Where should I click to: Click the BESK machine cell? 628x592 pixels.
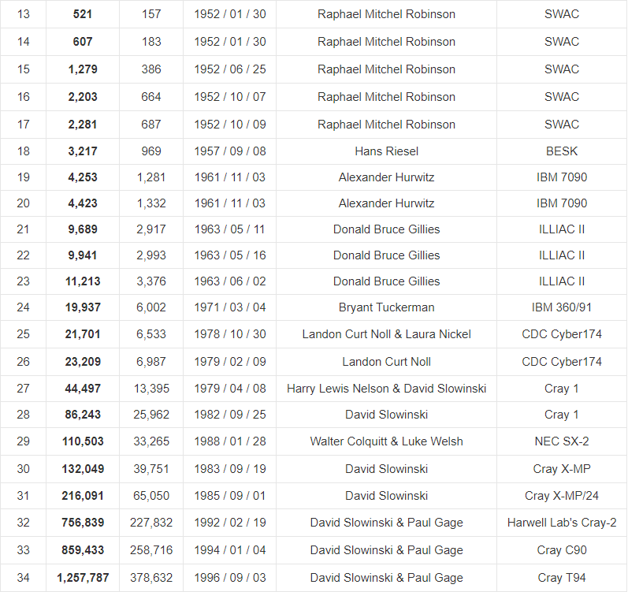pyautogui.click(x=562, y=151)
